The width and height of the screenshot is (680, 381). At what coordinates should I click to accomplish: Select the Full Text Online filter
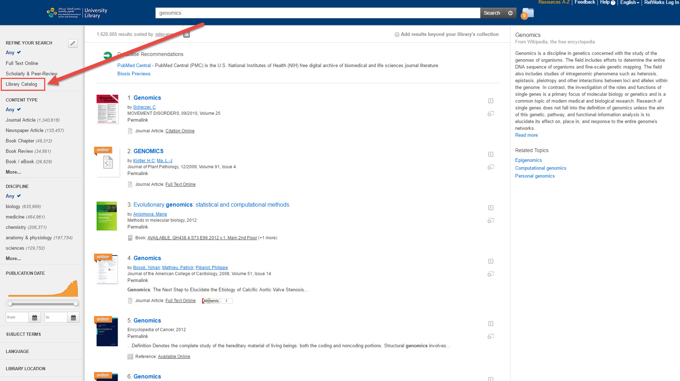22,63
